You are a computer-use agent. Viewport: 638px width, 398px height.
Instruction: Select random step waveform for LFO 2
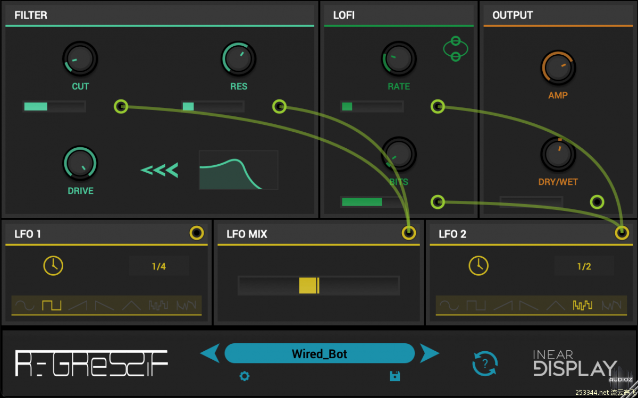point(583,306)
